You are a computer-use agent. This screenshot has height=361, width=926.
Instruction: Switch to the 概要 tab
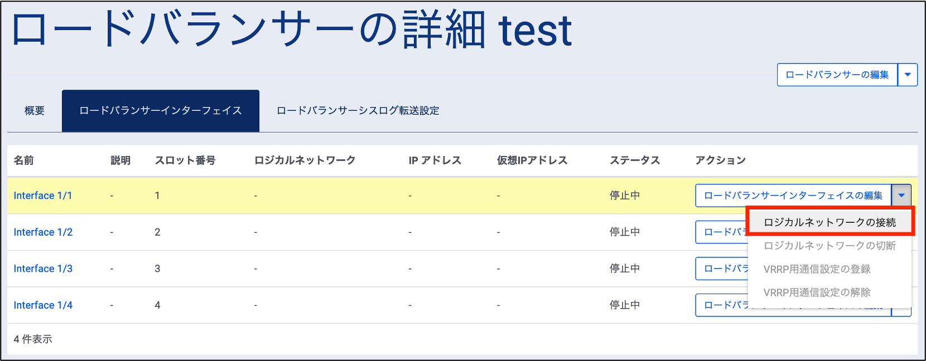[35, 111]
